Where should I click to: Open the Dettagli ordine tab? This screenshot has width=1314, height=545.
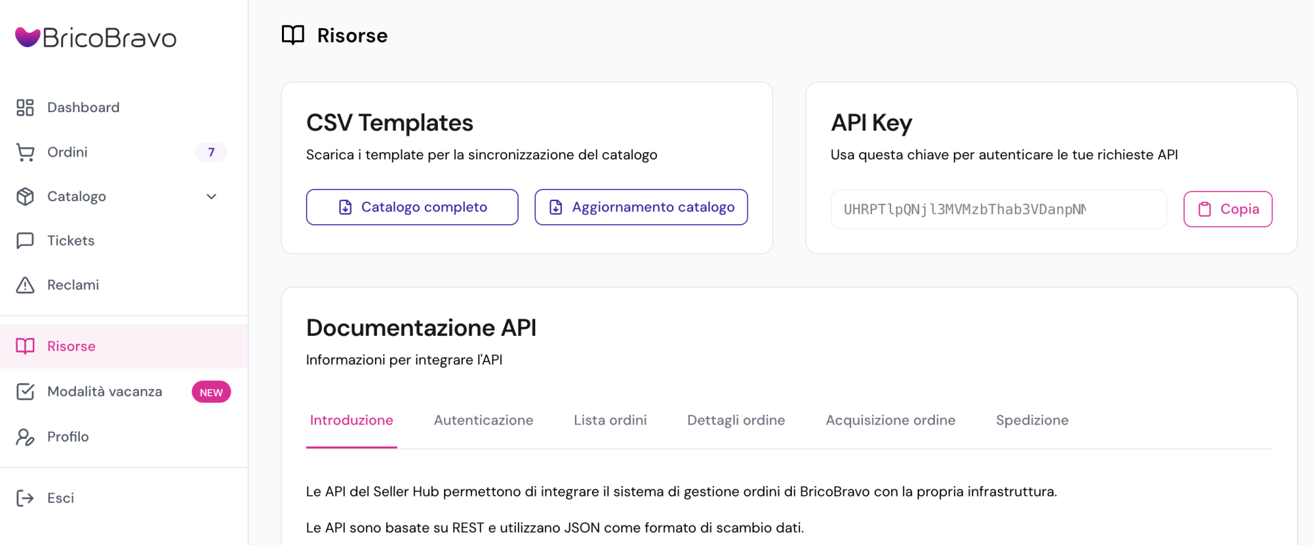[736, 421]
